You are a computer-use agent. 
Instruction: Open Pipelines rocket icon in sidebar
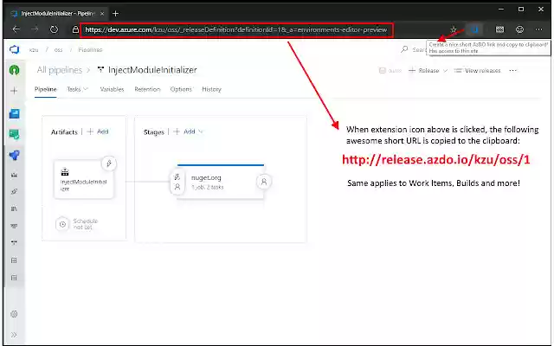click(15, 156)
